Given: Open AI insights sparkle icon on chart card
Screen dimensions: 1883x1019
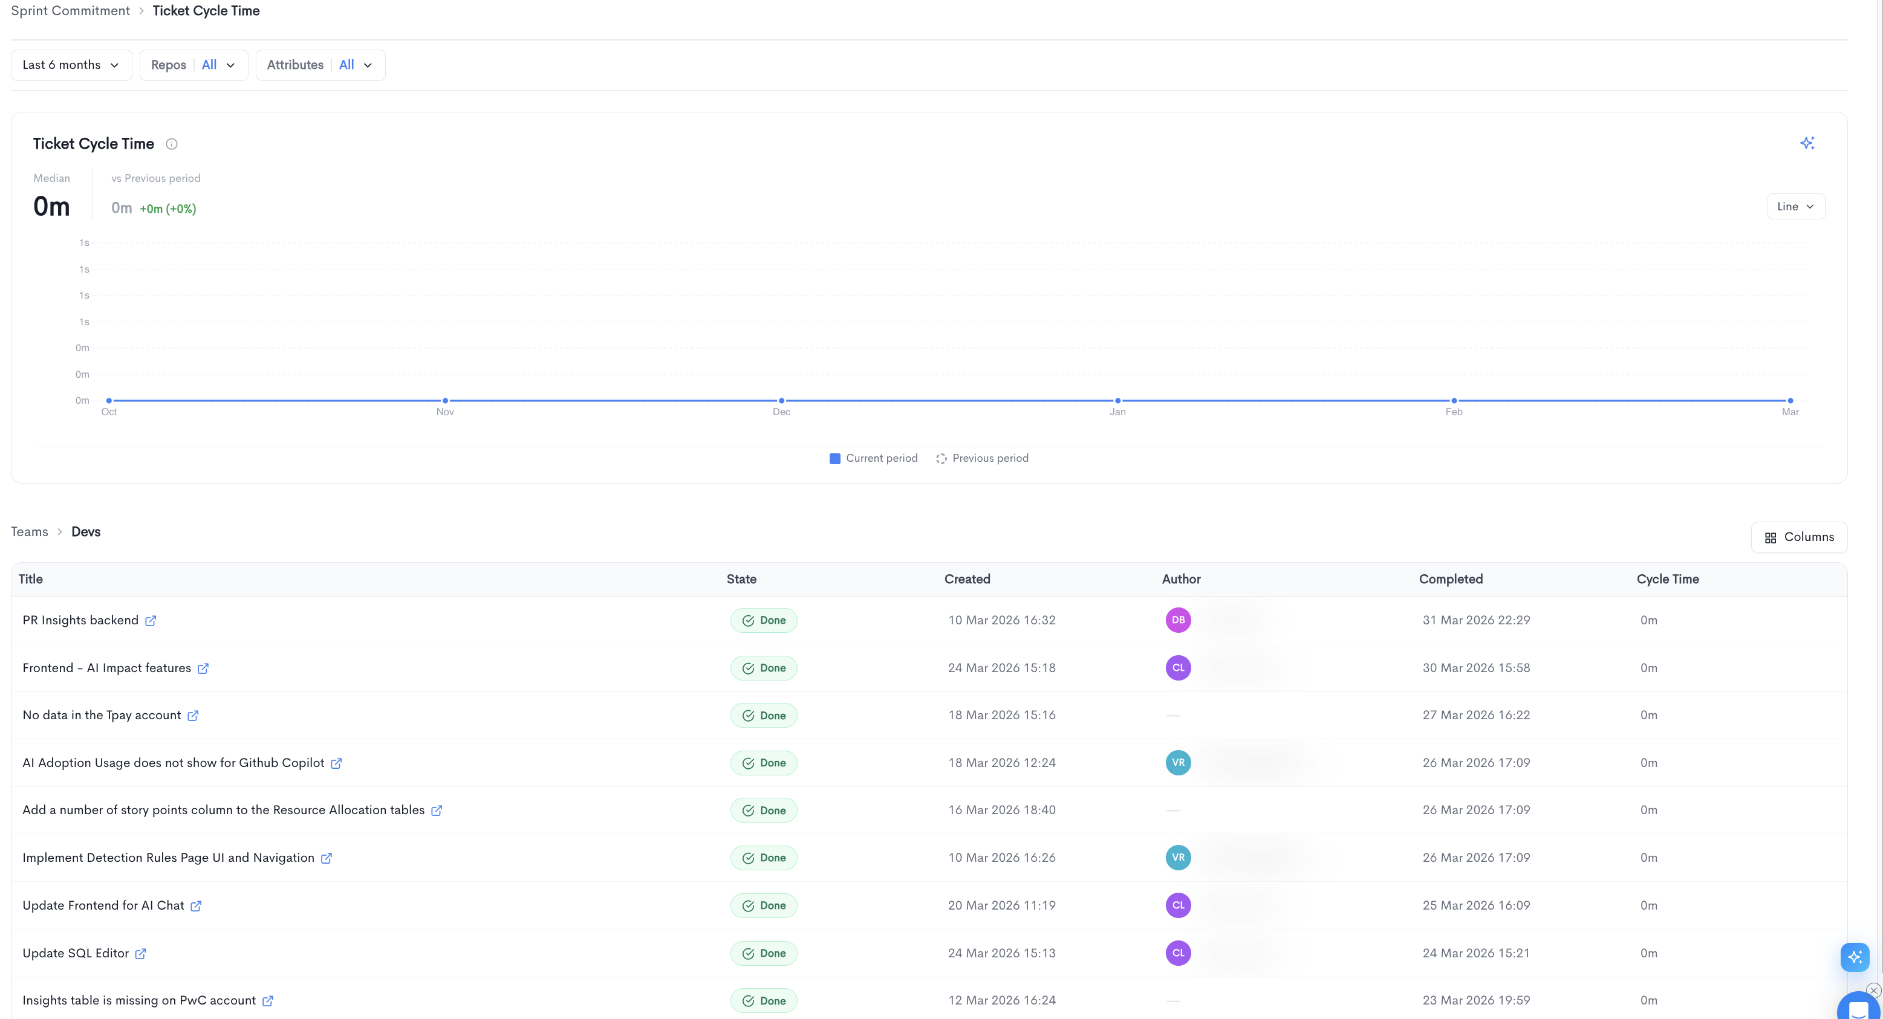Looking at the screenshot, I should click(x=1807, y=143).
